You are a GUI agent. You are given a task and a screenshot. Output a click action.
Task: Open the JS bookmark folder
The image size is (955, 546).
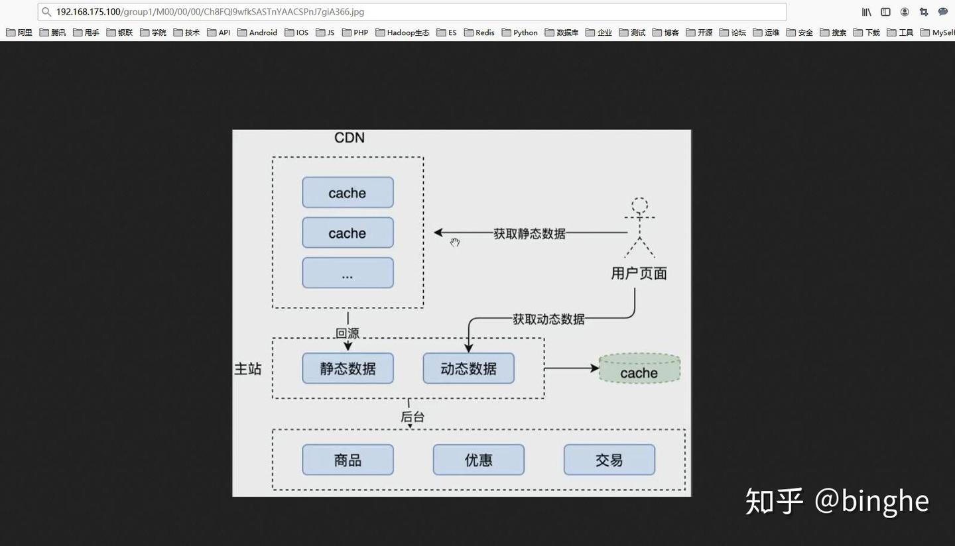326,32
